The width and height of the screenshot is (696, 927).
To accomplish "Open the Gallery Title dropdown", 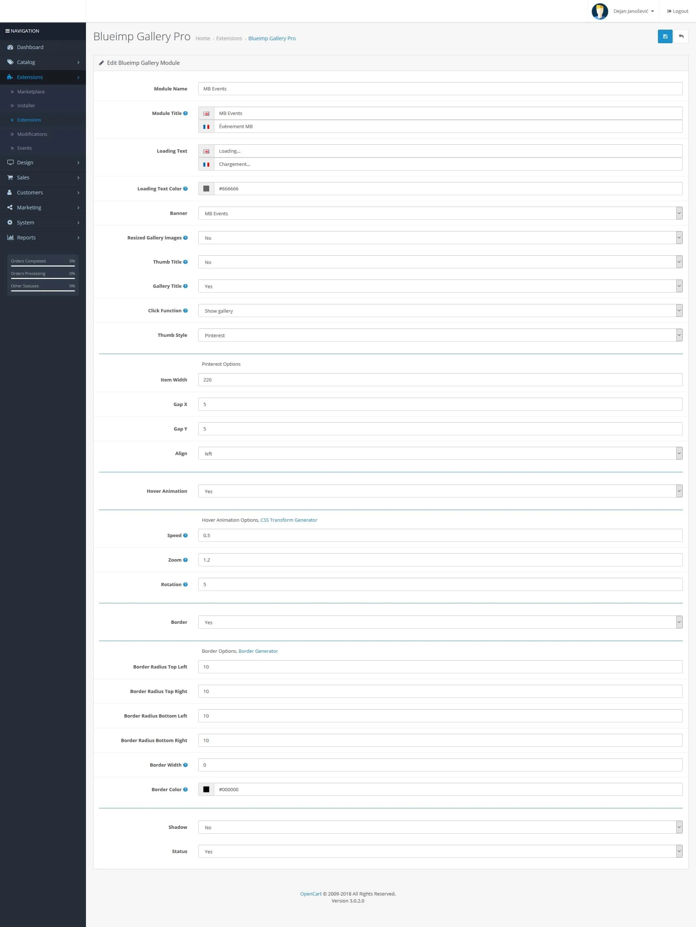I will 440,286.
